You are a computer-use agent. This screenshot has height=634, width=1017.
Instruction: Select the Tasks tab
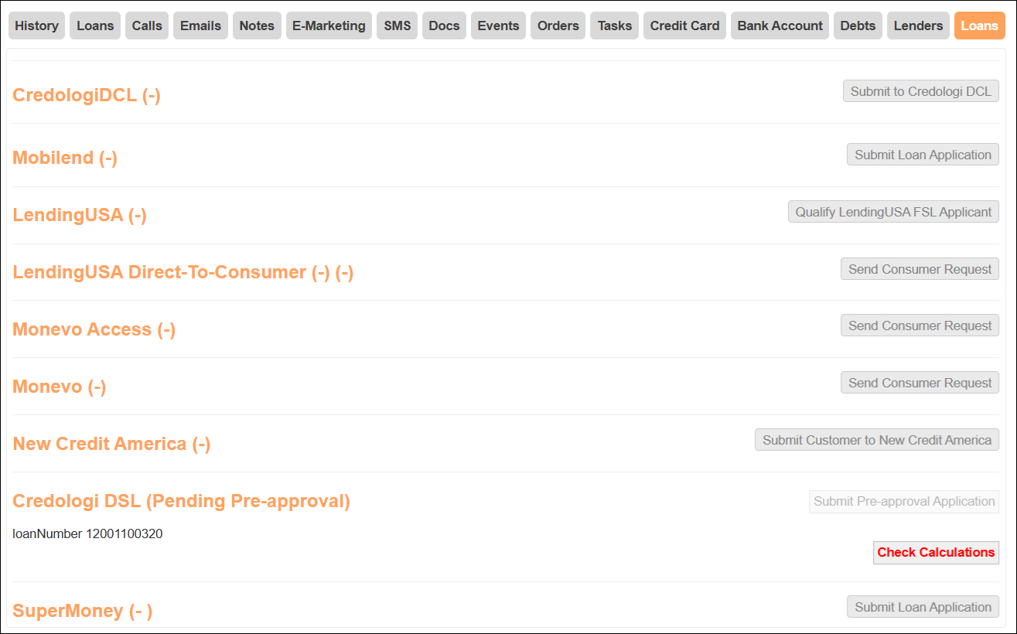[x=615, y=26]
